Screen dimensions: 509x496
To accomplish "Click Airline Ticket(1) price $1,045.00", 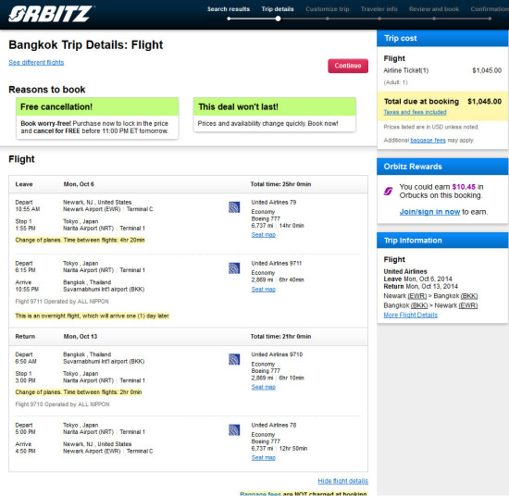I will pyautogui.click(x=487, y=70).
